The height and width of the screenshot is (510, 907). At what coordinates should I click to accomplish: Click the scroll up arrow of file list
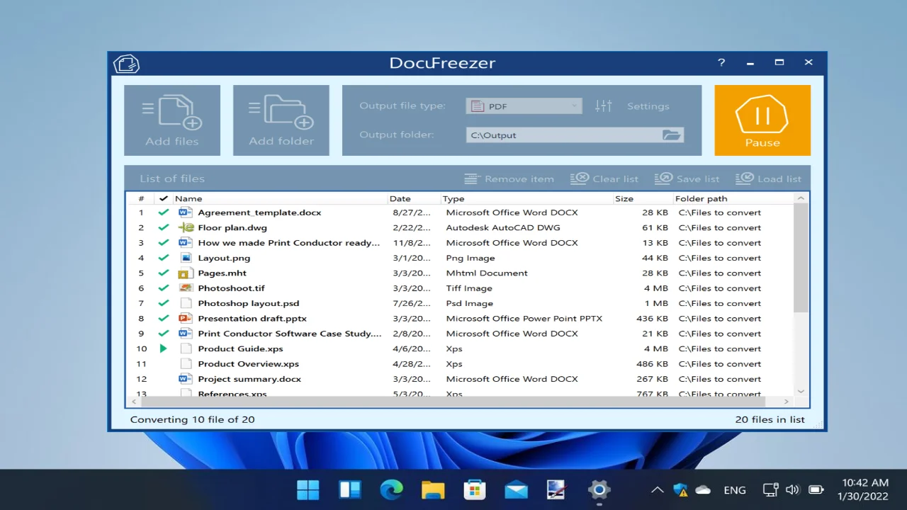(801, 198)
